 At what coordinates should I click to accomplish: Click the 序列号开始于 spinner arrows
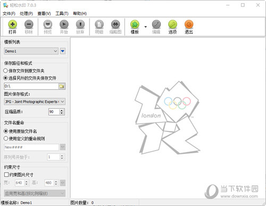click(x=62, y=157)
